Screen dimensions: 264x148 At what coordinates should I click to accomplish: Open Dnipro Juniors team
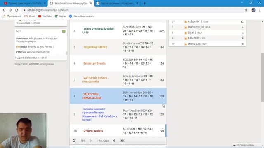pos(93,131)
